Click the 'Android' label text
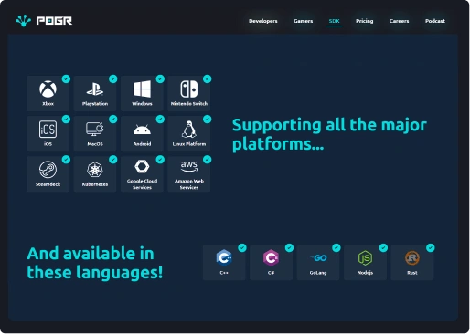 tap(142, 144)
